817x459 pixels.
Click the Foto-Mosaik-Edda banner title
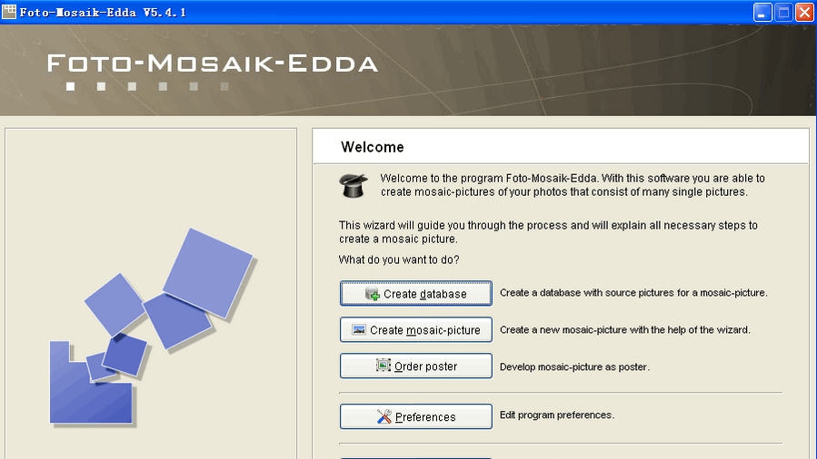pyautogui.click(x=213, y=63)
